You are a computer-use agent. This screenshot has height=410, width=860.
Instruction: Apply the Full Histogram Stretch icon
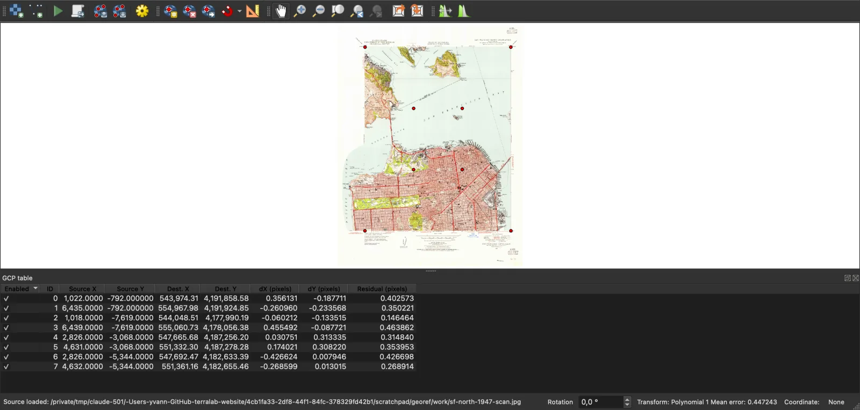[x=445, y=11]
